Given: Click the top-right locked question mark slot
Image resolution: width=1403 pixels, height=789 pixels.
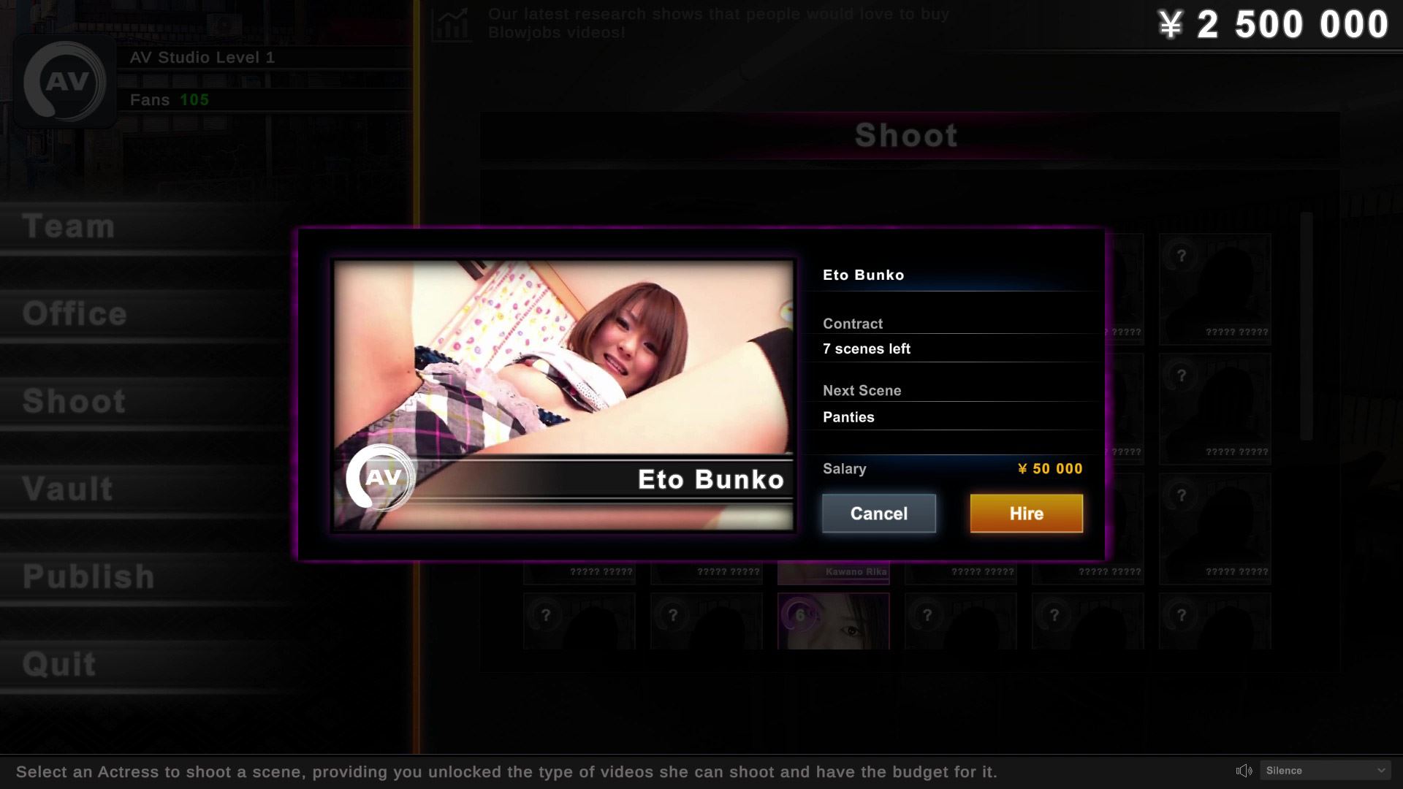Looking at the screenshot, I should pos(1214,289).
